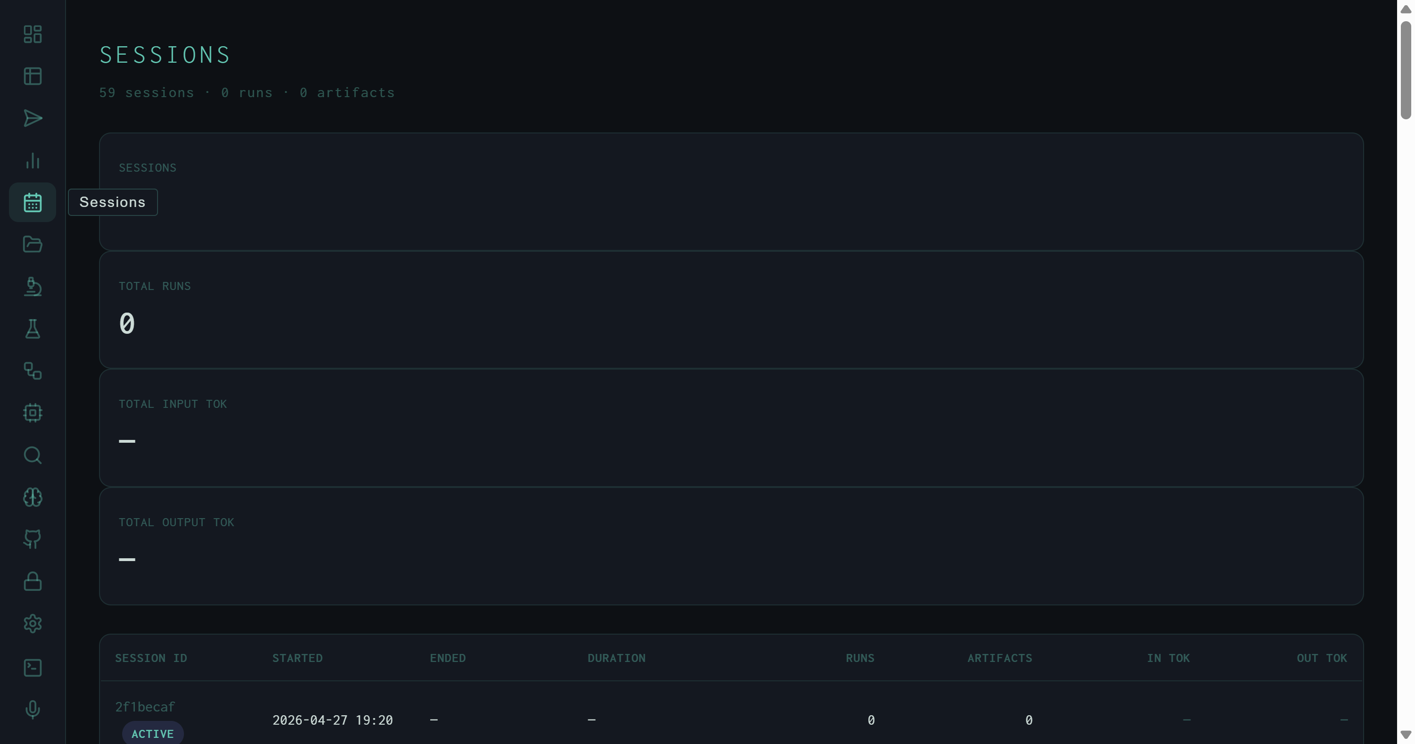Click the GitHub cat icon
Image resolution: width=1415 pixels, height=744 pixels.
point(33,539)
